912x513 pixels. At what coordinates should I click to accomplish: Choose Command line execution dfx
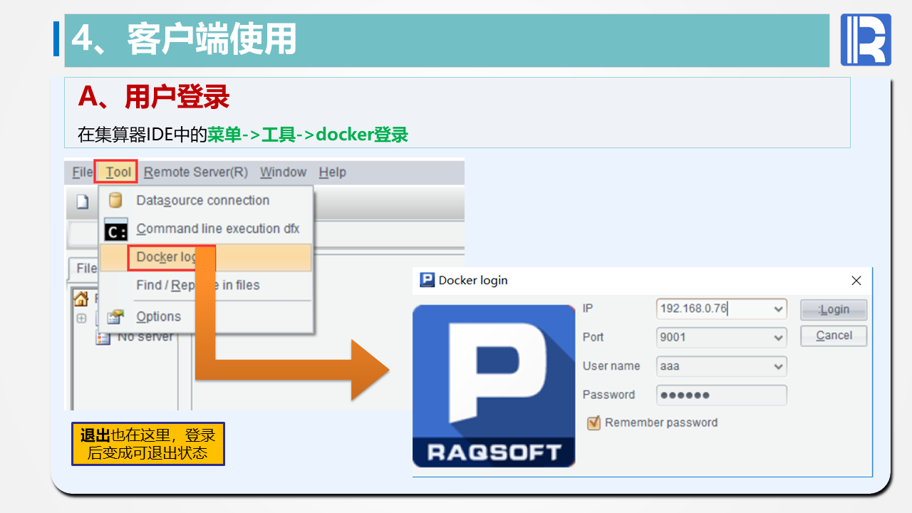[206, 229]
